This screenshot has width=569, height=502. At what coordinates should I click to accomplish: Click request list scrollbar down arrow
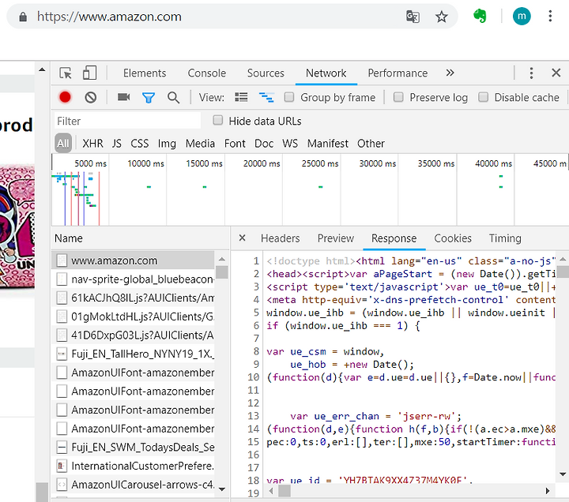(222, 489)
